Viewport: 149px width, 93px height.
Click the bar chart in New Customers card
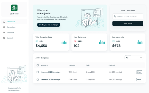tap(102, 42)
